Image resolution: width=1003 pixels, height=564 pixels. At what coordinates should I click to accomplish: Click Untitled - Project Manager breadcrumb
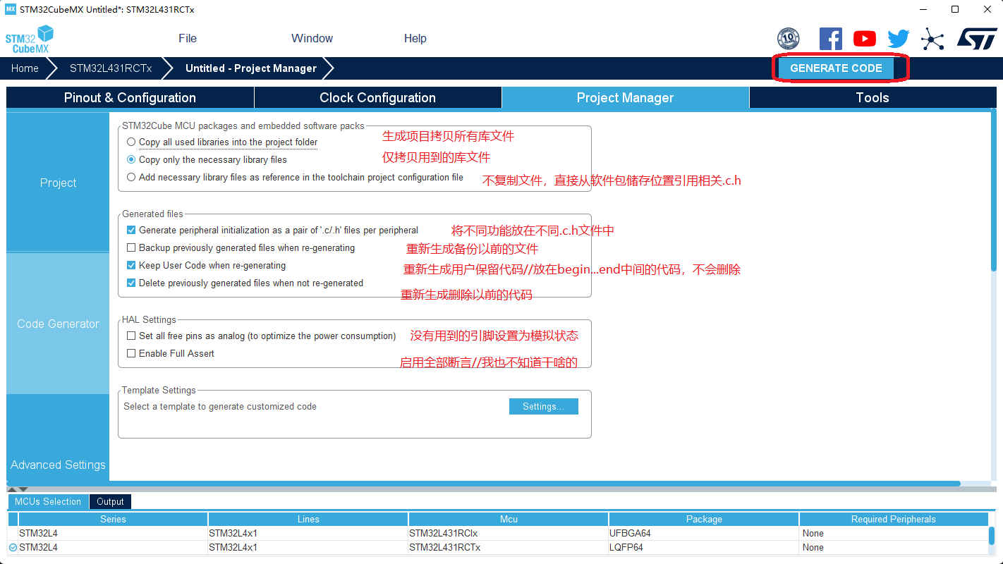pos(251,68)
